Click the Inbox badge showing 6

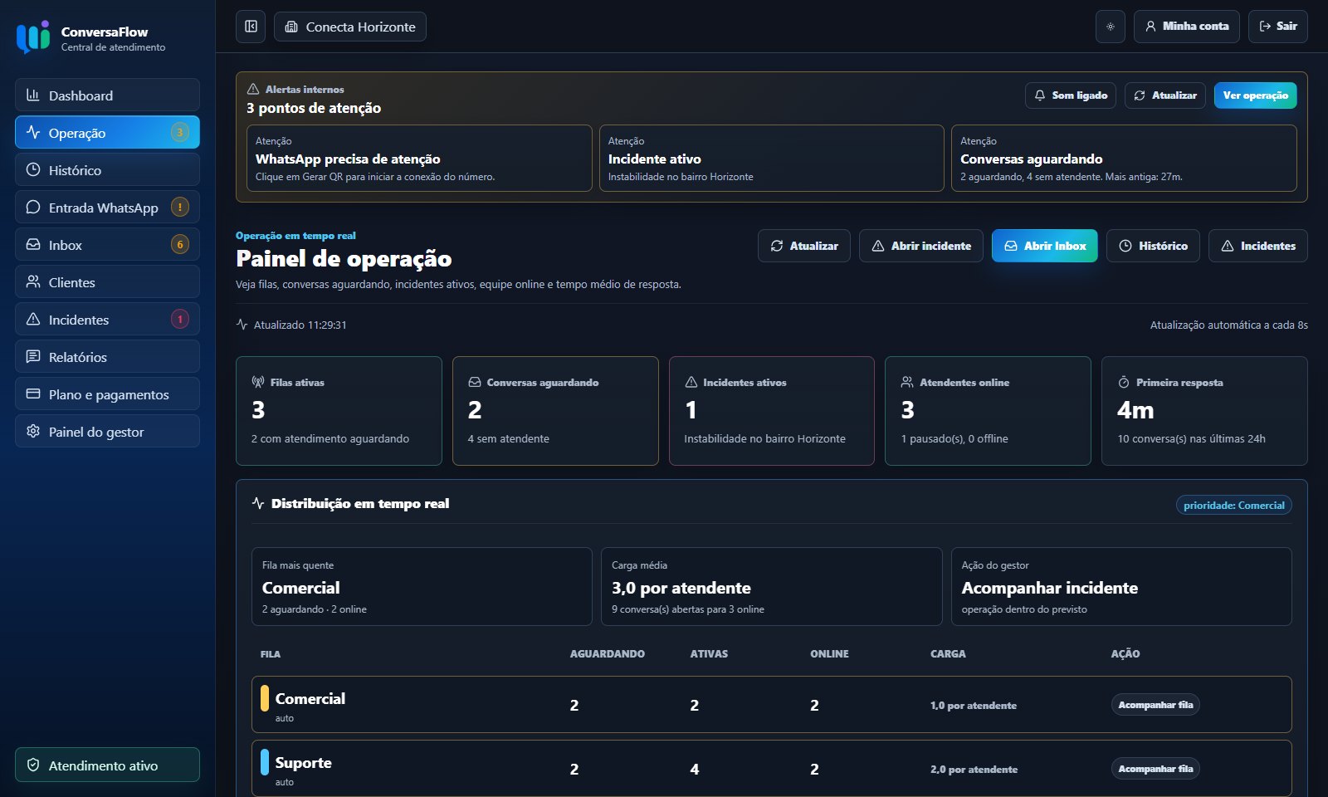(x=180, y=244)
